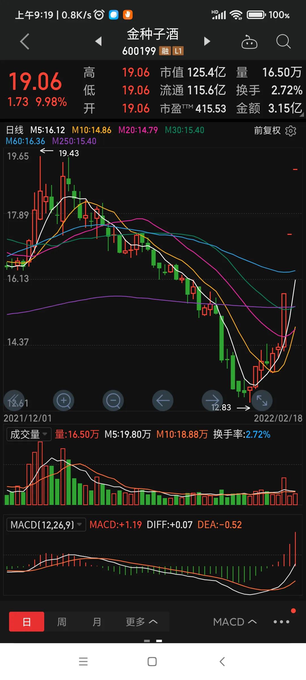Tap the 日线 label
Viewport: 306px width, 680px height.
tap(15, 130)
